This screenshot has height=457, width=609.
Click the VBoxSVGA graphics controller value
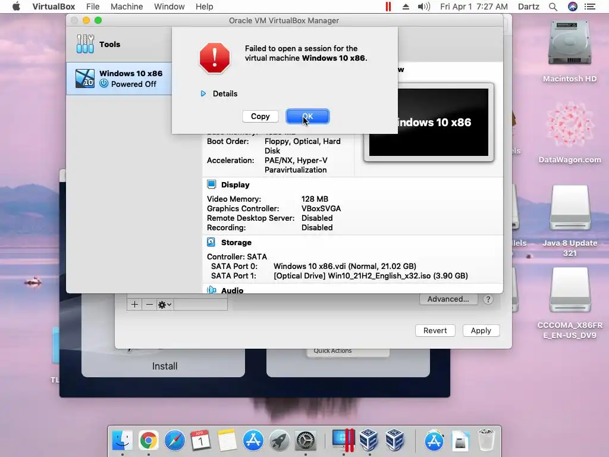321,209
